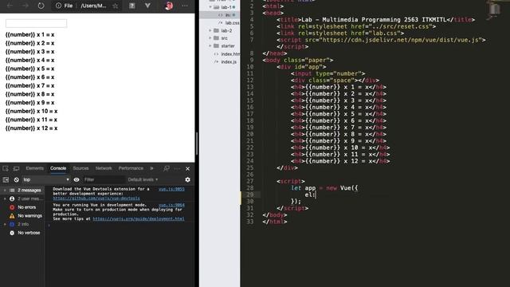Switch to the Elements tab
Image resolution: width=510 pixels, height=287 pixels.
(x=34, y=168)
